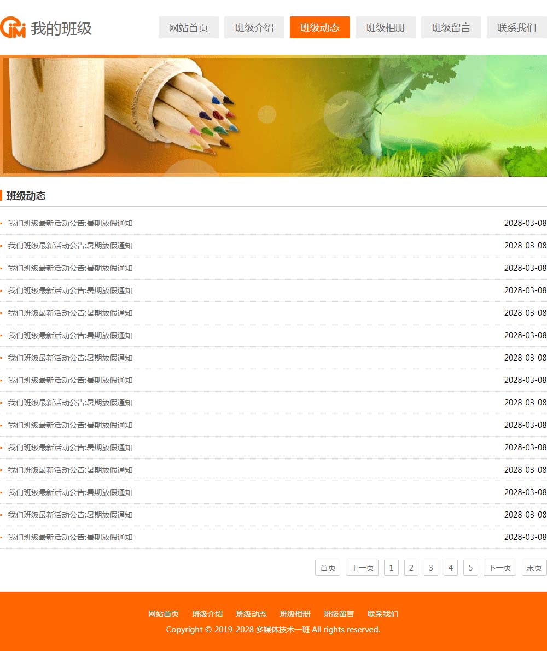Viewport: 547px width, 651px height.
Task: Select page 1 in pagination
Action: (x=391, y=568)
